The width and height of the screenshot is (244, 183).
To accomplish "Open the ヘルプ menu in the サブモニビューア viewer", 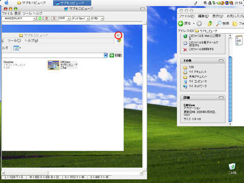I will pos(38,13).
